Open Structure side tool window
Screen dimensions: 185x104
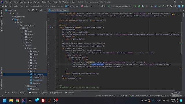click(x=2, y=71)
